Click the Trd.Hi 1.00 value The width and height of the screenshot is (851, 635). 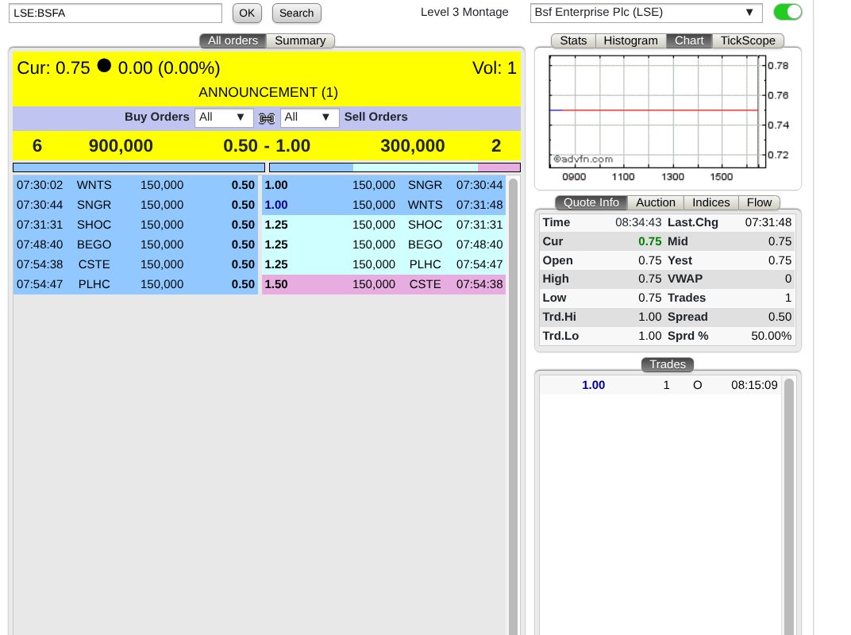pos(649,317)
